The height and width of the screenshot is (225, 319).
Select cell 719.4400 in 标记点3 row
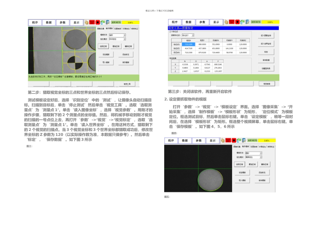pyautogui.click(x=216, y=53)
